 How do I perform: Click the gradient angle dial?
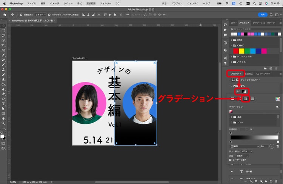(272, 146)
